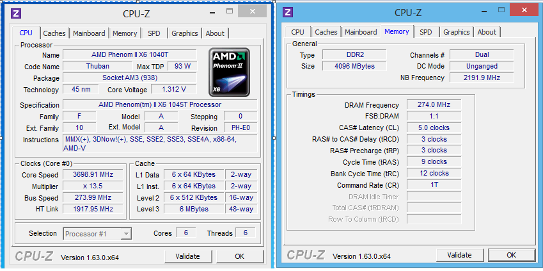
Task: Click the CPU-Z purple Z icon in left window
Action: pyautogui.click(x=16, y=13)
